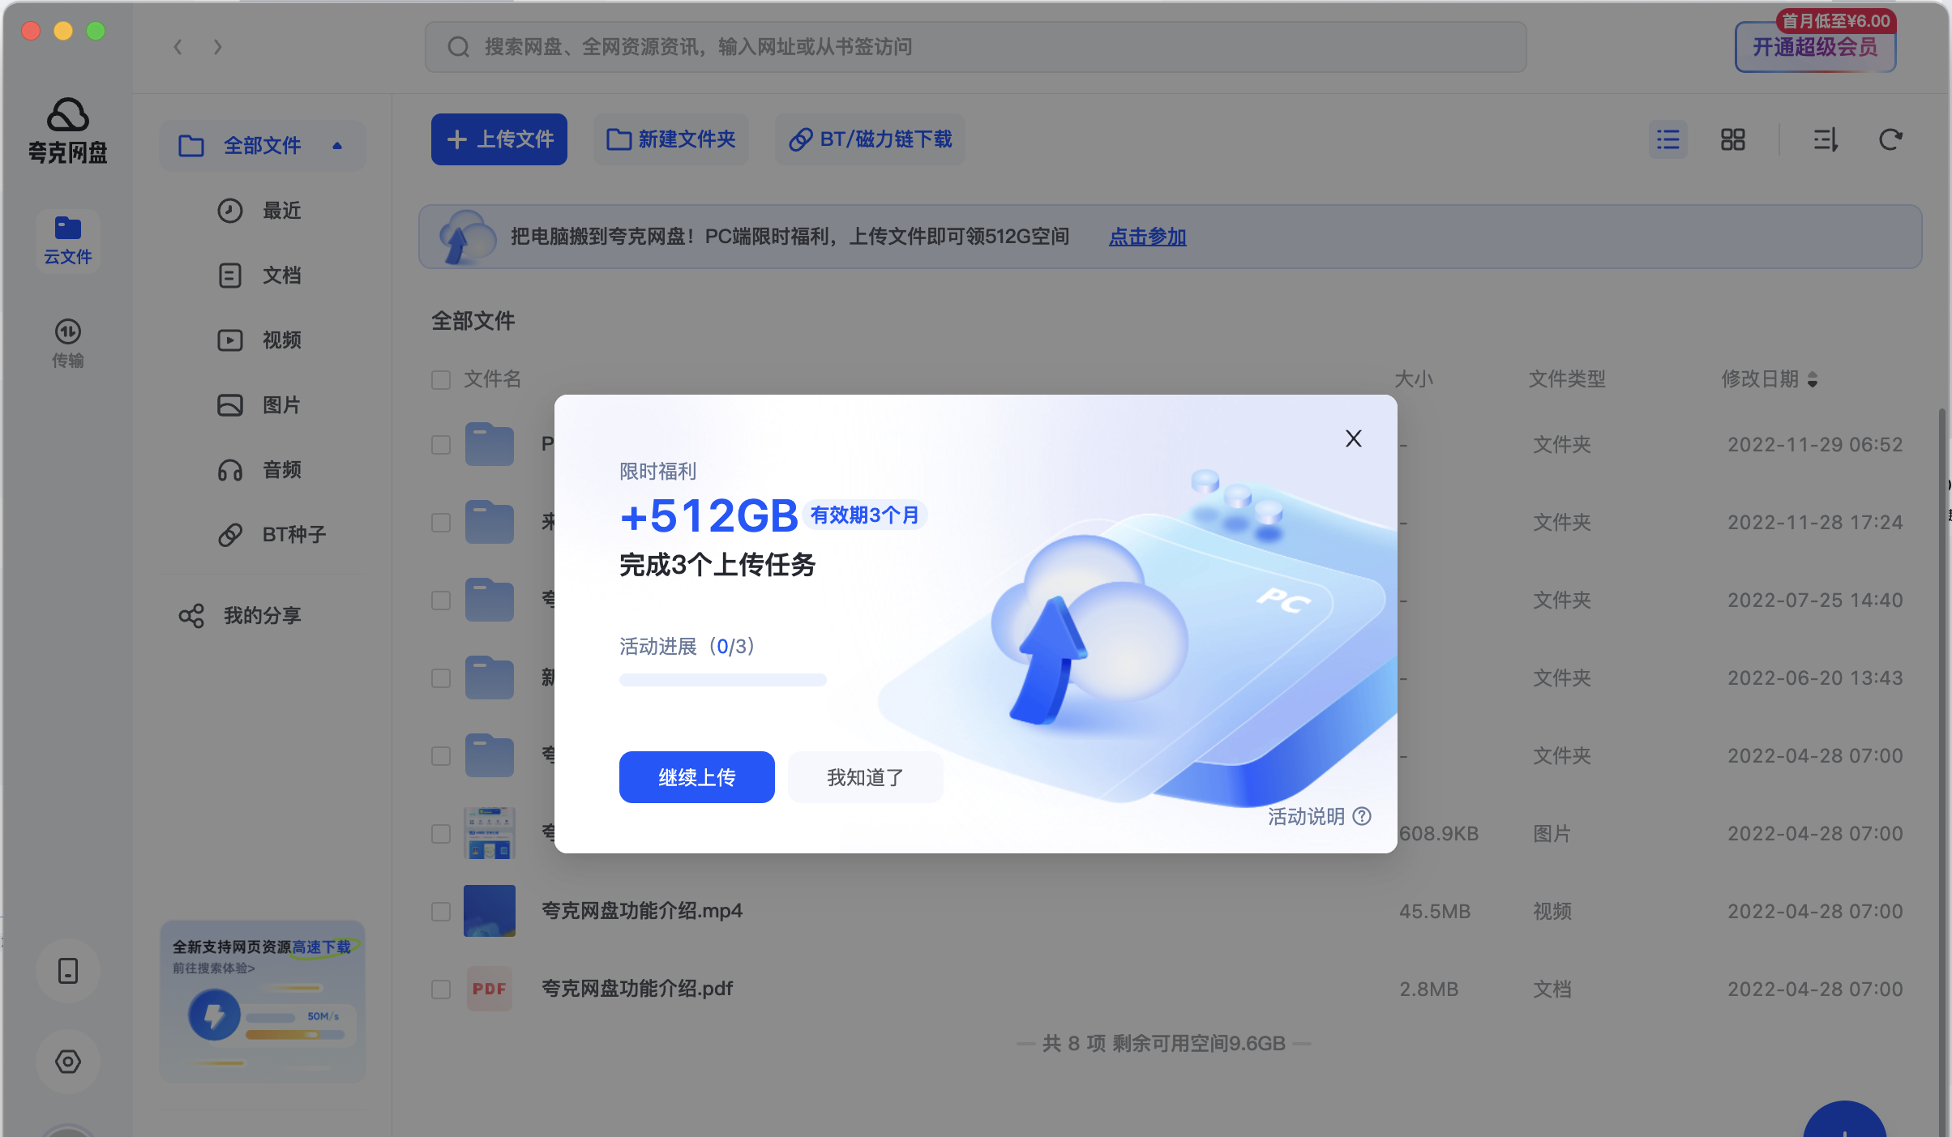The height and width of the screenshot is (1137, 1952).
Task: Click the upload cloud icon in banner
Action: [x=466, y=237]
